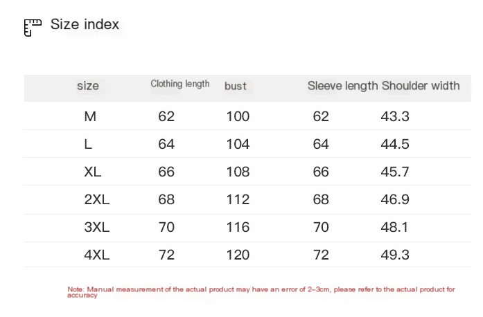Click the bust value 100
The image size is (483, 317).
point(238,116)
